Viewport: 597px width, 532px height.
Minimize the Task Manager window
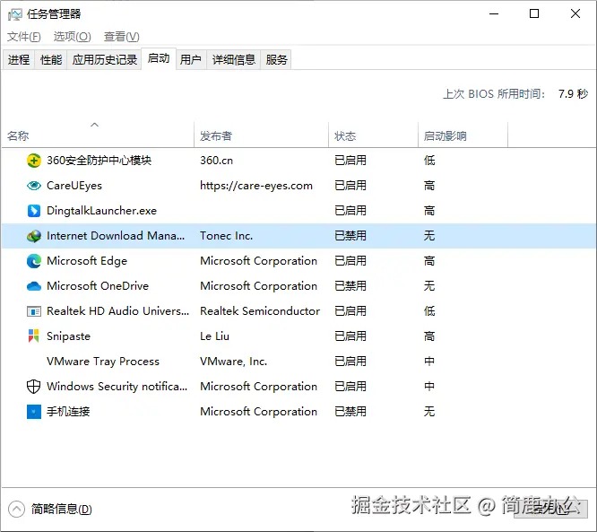click(494, 14)
